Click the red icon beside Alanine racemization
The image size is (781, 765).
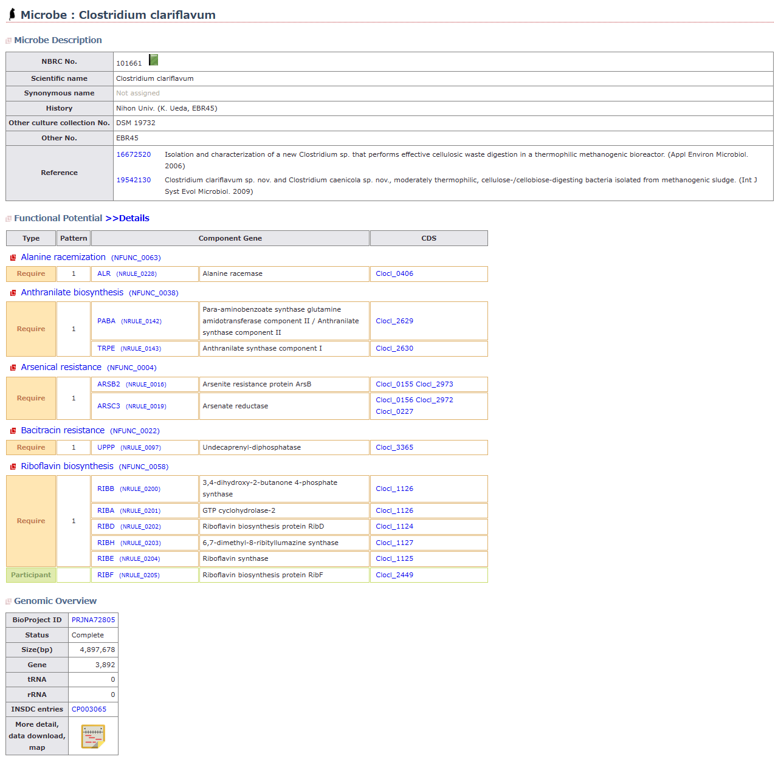pyautogui.click(x=13, y=258)
